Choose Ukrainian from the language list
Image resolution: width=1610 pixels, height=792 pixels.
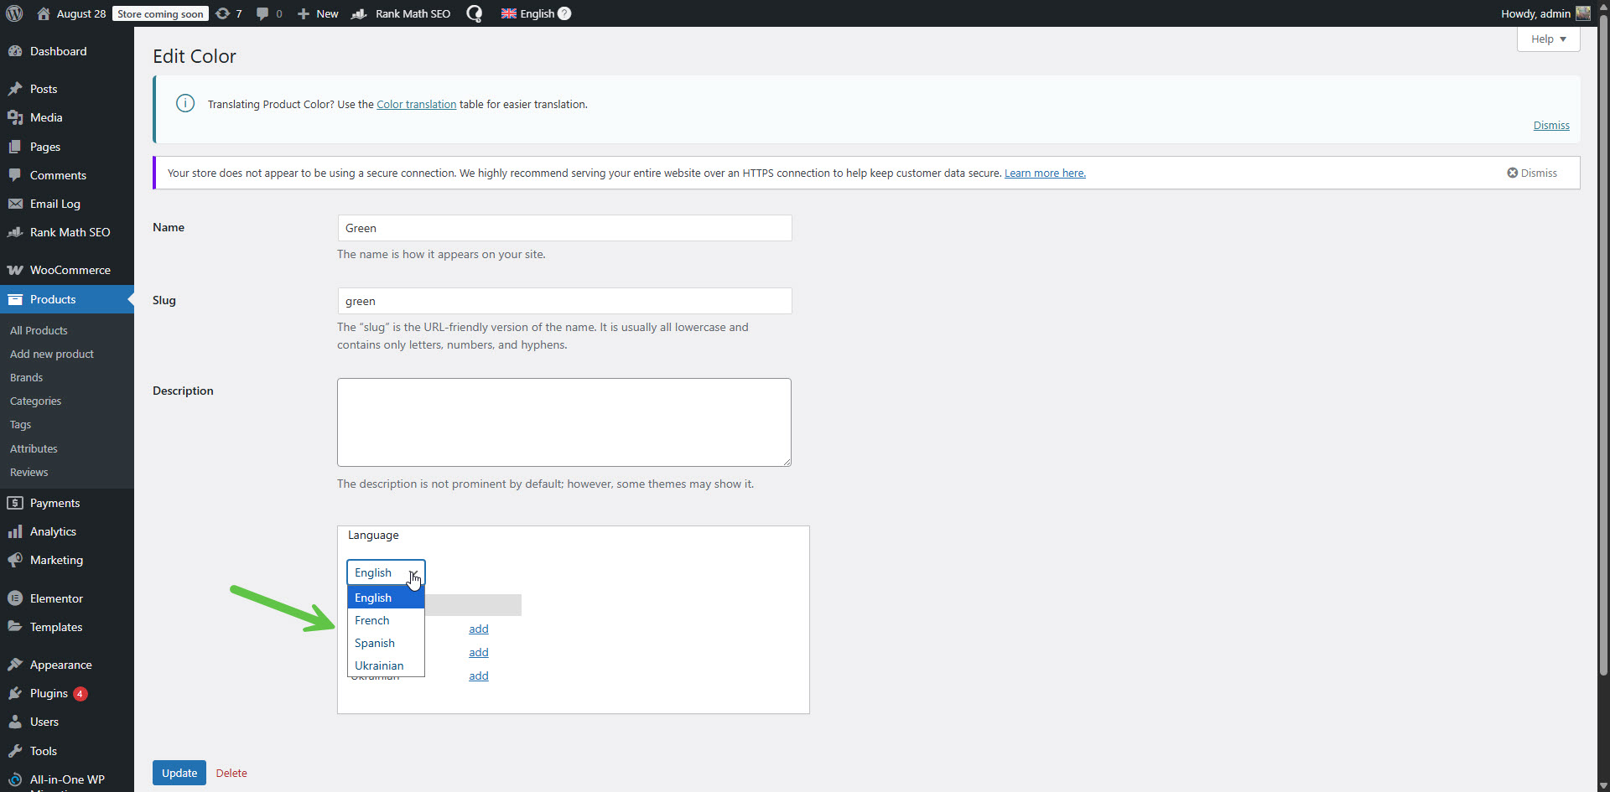point(386,665)
